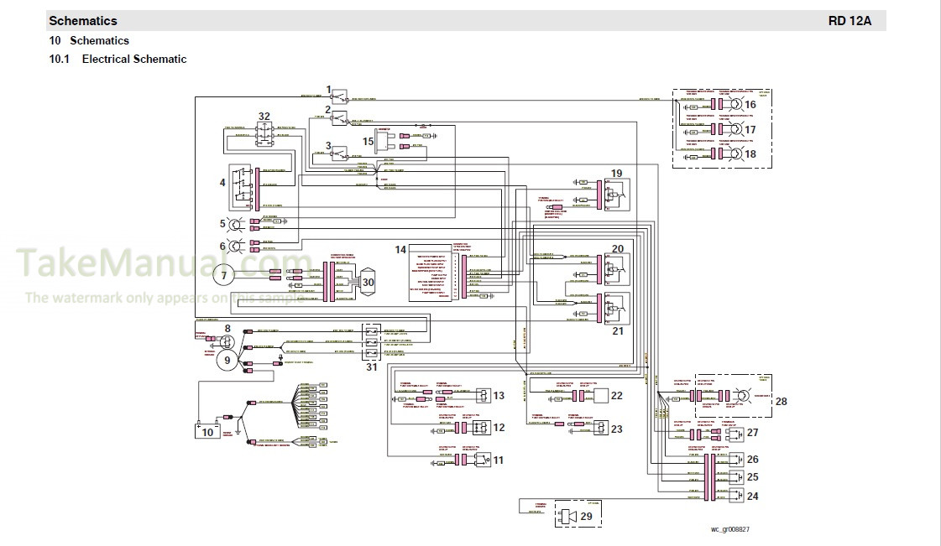Screen dimensions: 941x546
Task: Click the lamp symbol labeled 16
Action: [x=735, y=105]
